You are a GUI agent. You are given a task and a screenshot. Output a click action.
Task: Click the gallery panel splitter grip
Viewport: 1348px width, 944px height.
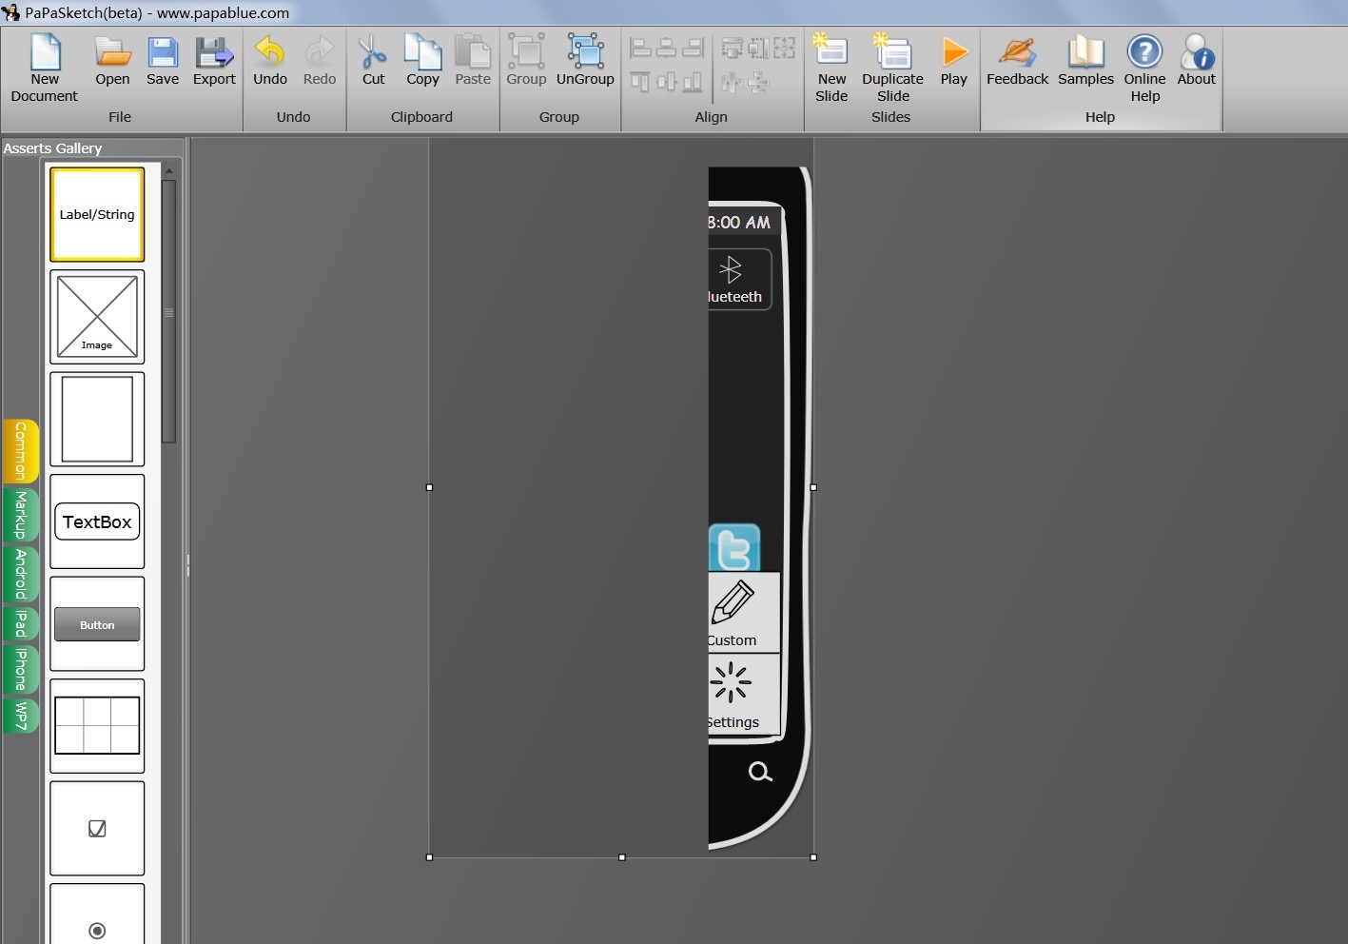(187, 565)
